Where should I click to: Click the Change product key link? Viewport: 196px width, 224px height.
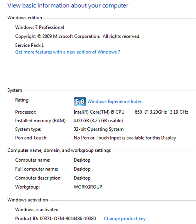pyautogui.click(x=125, y=219)
